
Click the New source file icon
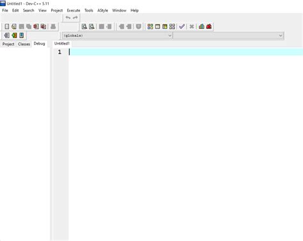tap(7, 27)
